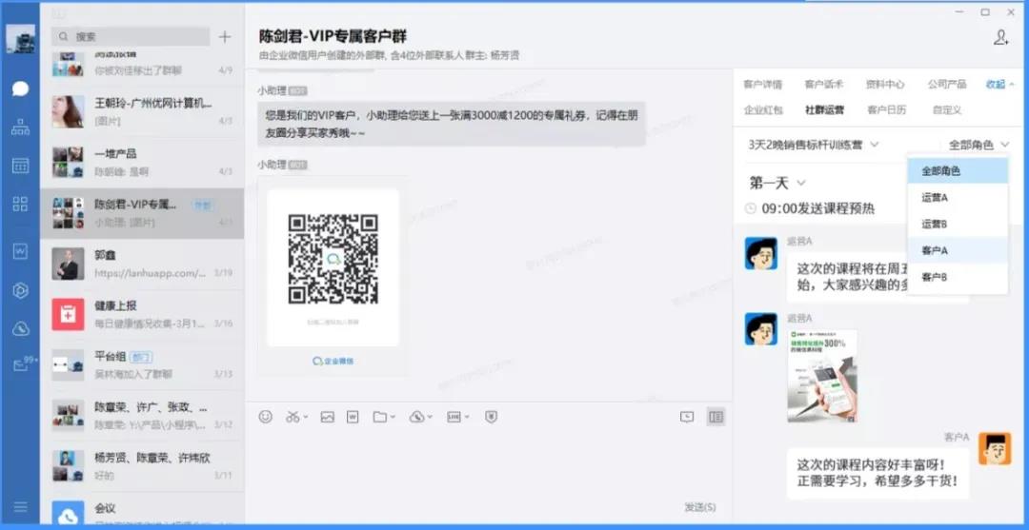
Task: Open the calendar icon in the left sidebar
Action: click(x=20, y=166)
